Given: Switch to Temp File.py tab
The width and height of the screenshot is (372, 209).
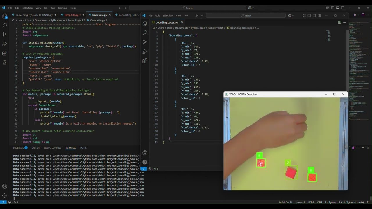Looking at the screenshot, I should tap(71, 15).
